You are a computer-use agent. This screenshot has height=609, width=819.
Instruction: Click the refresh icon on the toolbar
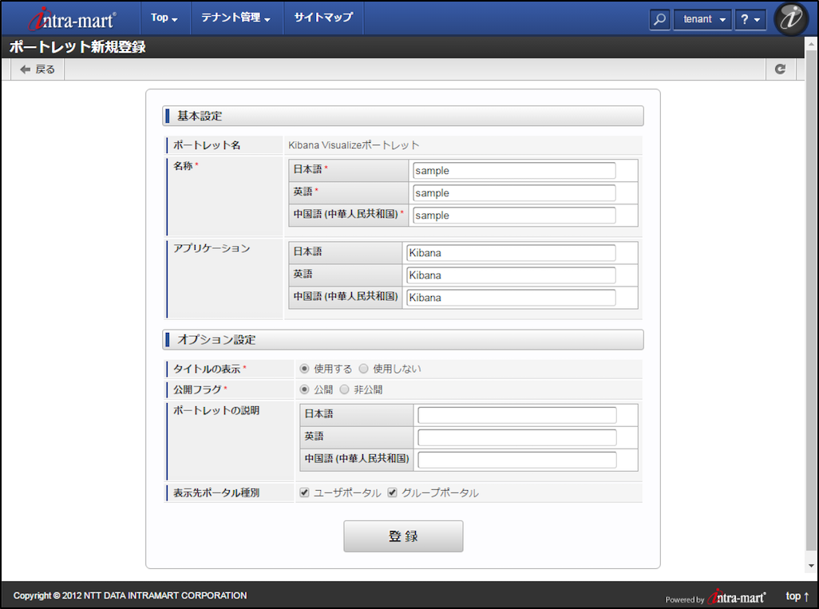tap(781, 69)
